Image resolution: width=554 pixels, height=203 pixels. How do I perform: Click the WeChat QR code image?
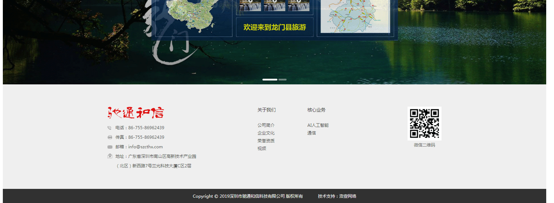pyautogui.click(x=424, y=124)
